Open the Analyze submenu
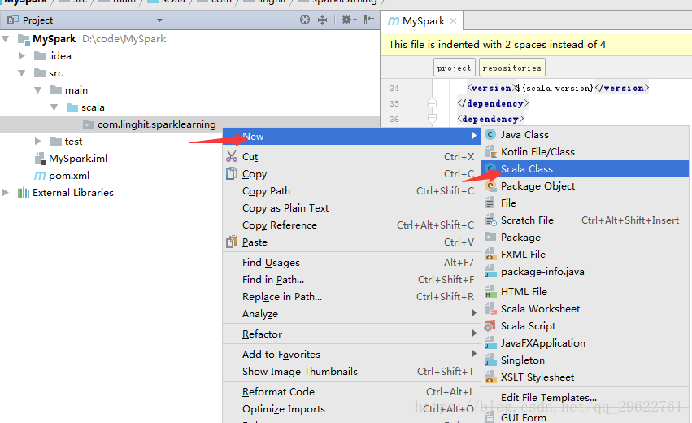This screenshot has height=423, width=692. point(351,313)
